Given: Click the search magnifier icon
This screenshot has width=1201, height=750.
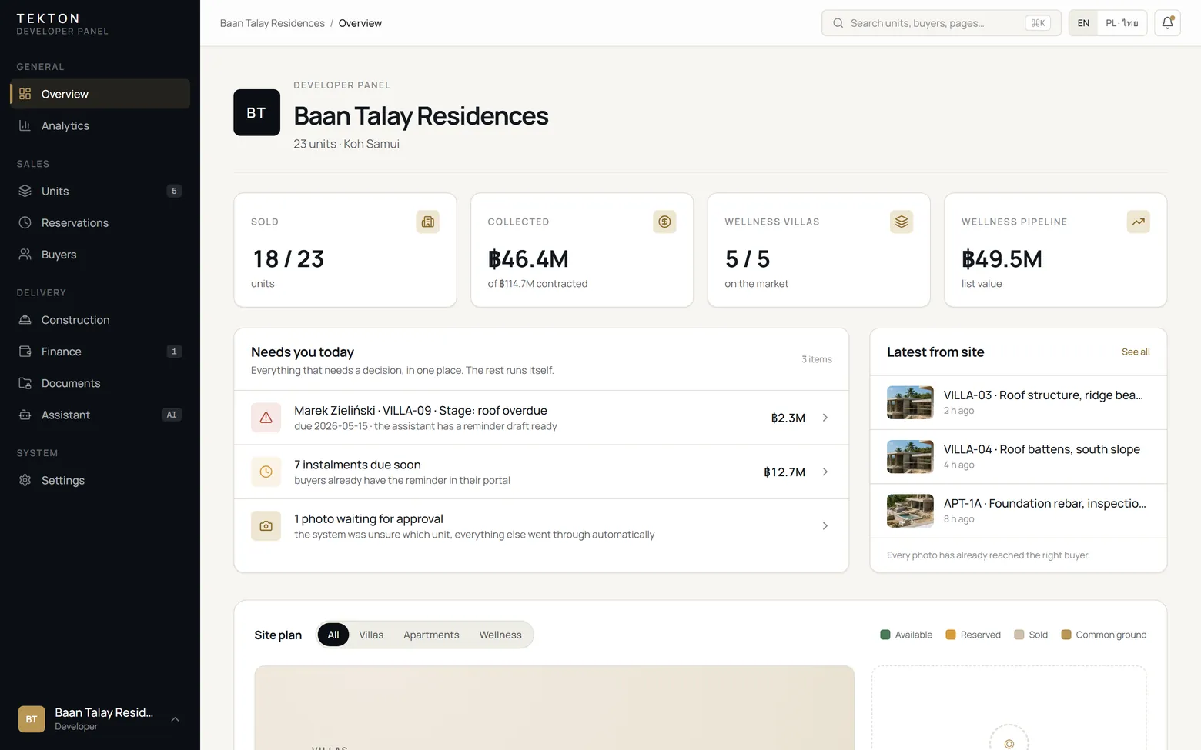Looking at the screenshot, I should pos(838,23).
